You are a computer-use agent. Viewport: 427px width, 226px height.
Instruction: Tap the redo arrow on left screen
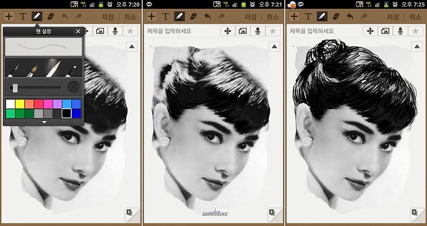click(79, 17)
